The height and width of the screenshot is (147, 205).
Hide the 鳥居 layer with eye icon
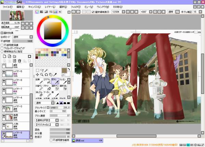click(4, 116)
